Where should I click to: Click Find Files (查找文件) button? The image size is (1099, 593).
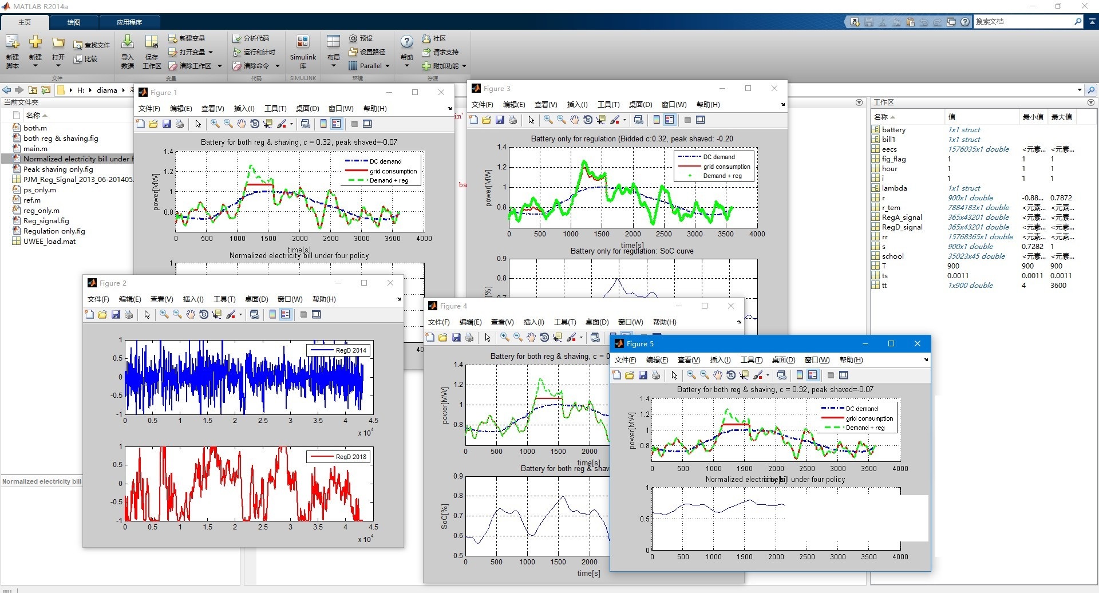coord(92,45)
